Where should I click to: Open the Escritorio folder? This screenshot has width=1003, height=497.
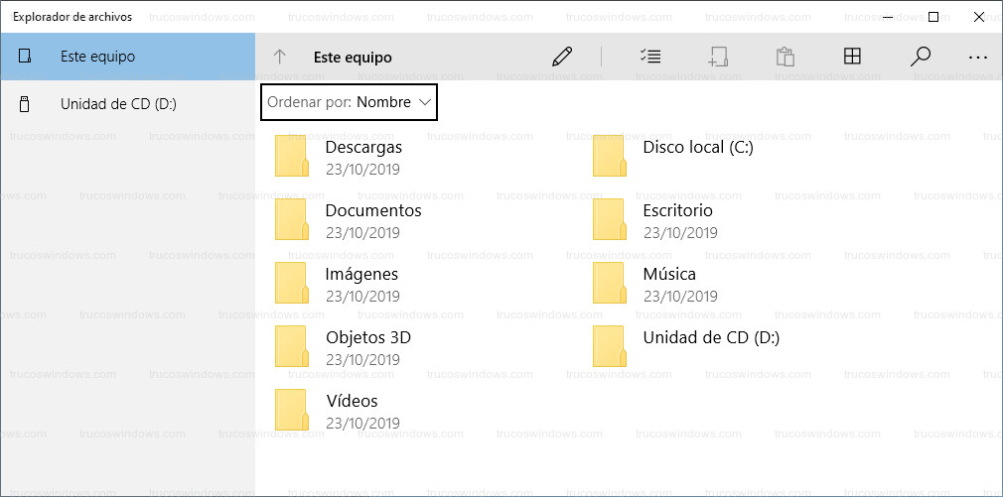click(677, 211)
